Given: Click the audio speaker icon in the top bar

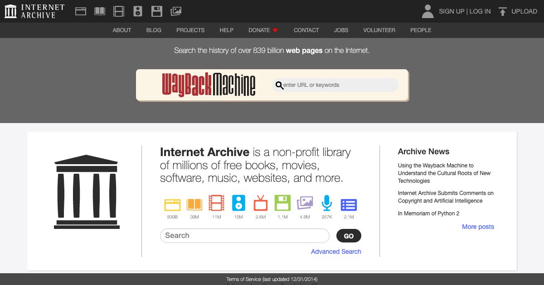Looking at the screenshot, I should (138, 11).
